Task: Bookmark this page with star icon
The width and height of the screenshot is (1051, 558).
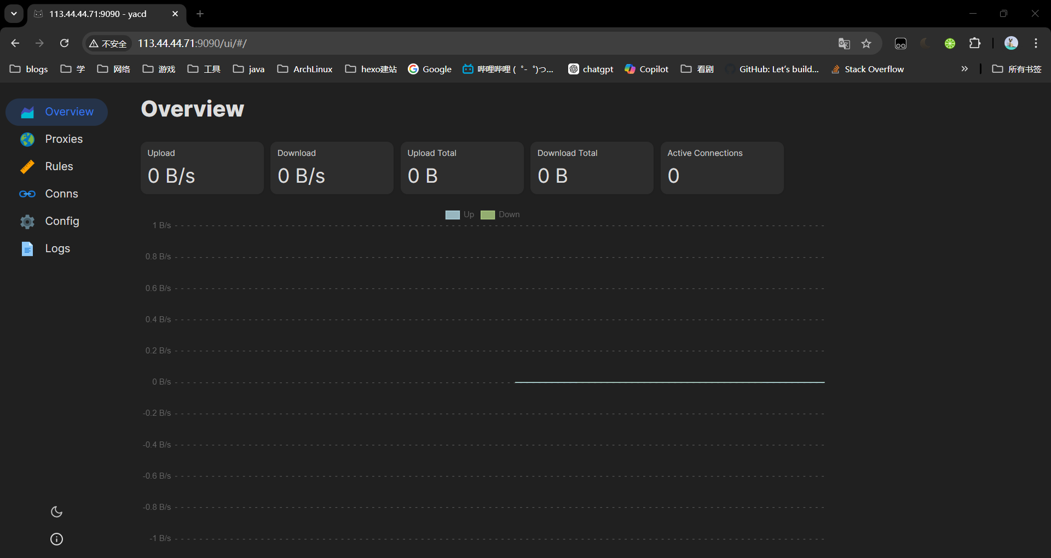Action: (x=866, y=43)
